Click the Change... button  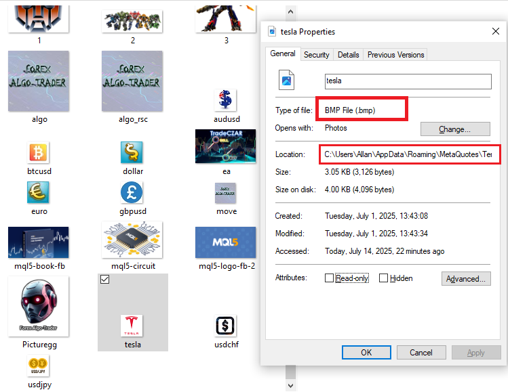tap(455, 129)
